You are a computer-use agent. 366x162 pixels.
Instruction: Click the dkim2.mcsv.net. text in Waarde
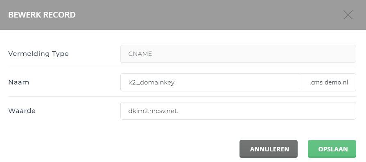click(x=154, y=111)
